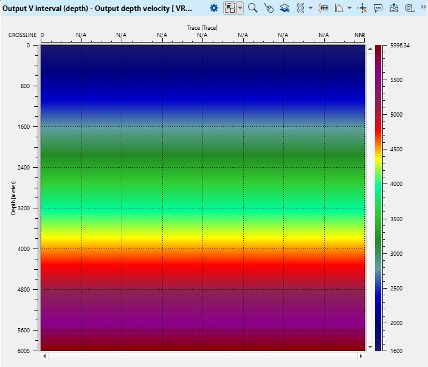428x367 pixels.
Task: Click the wiggle traces display icon
Action: [300, 8]
